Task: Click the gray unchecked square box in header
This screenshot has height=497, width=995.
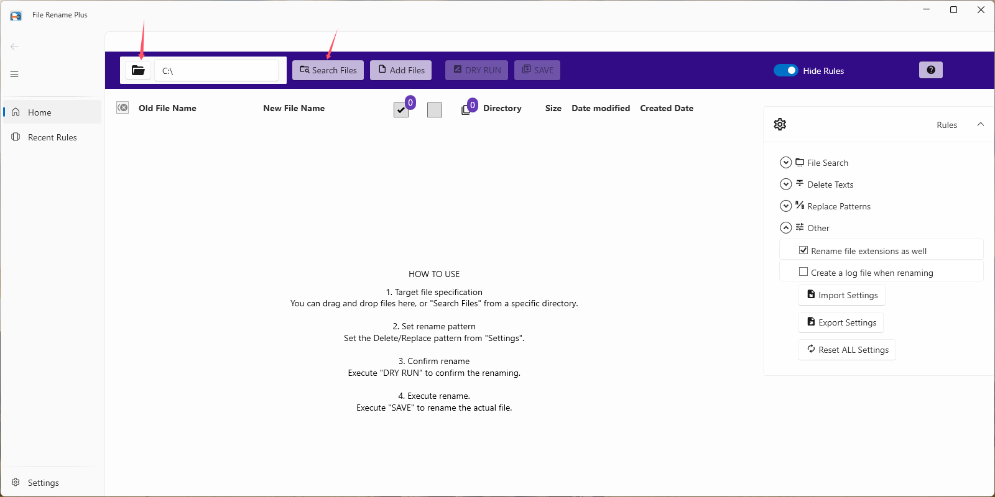Action: point(435,110)
